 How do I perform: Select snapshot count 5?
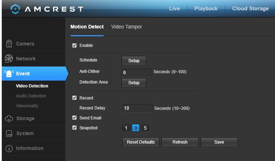145,128
